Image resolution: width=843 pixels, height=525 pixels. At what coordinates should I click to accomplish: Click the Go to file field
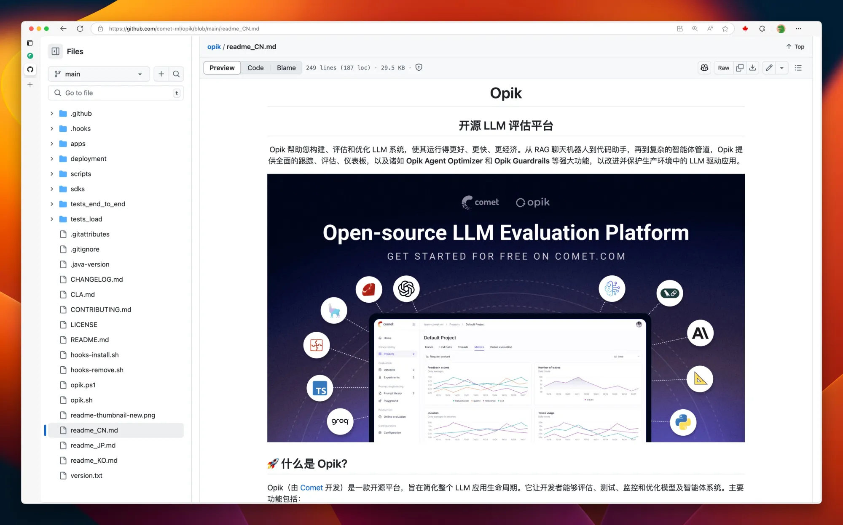116,93
